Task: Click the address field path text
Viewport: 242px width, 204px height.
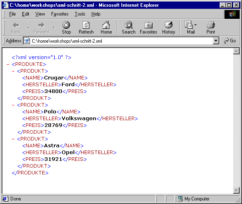Action: tap(67, 41)
